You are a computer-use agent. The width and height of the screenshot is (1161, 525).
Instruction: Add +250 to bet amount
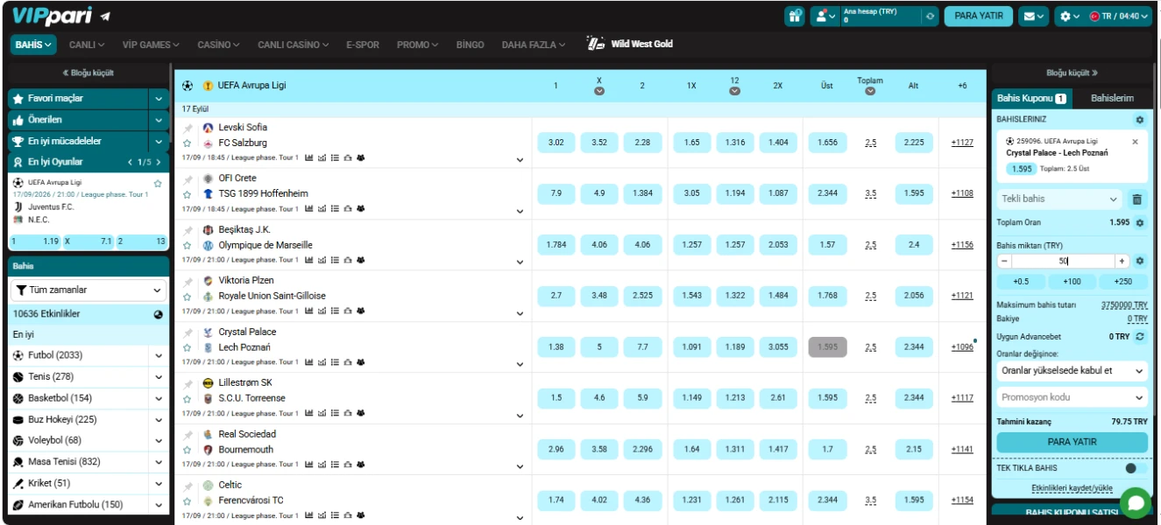click(x=1123, y=282)
